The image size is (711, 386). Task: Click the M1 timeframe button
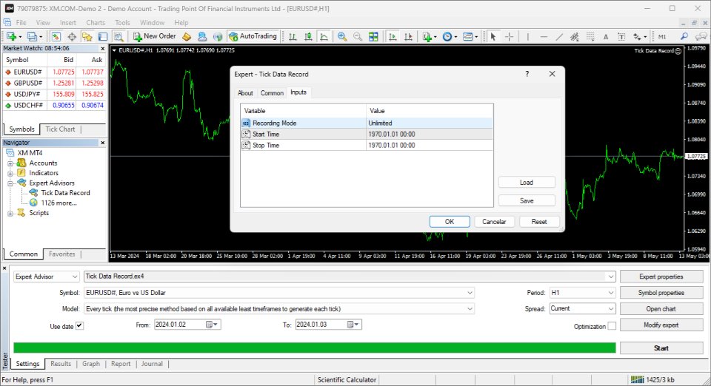point(662,37)
